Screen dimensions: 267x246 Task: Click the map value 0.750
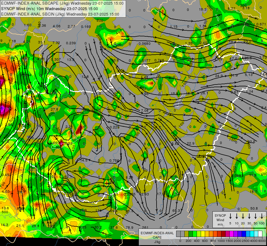click(114, 160)
